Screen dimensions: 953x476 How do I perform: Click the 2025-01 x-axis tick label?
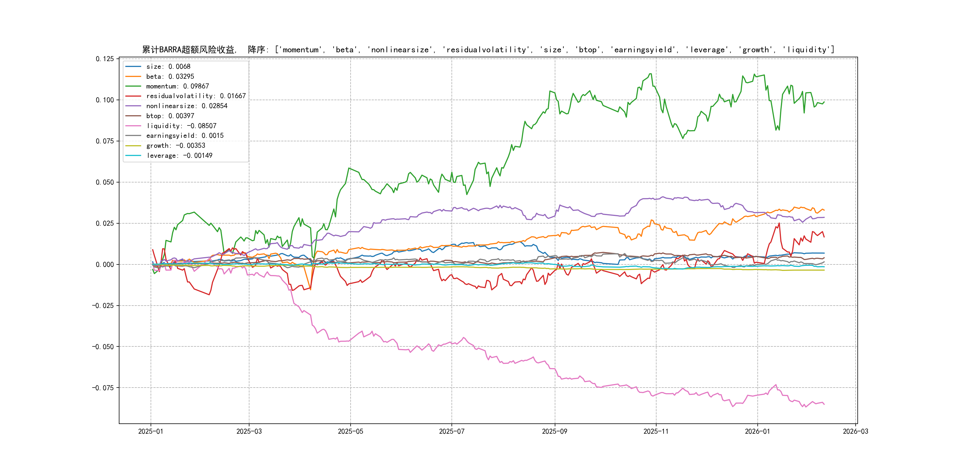(151, 431)
